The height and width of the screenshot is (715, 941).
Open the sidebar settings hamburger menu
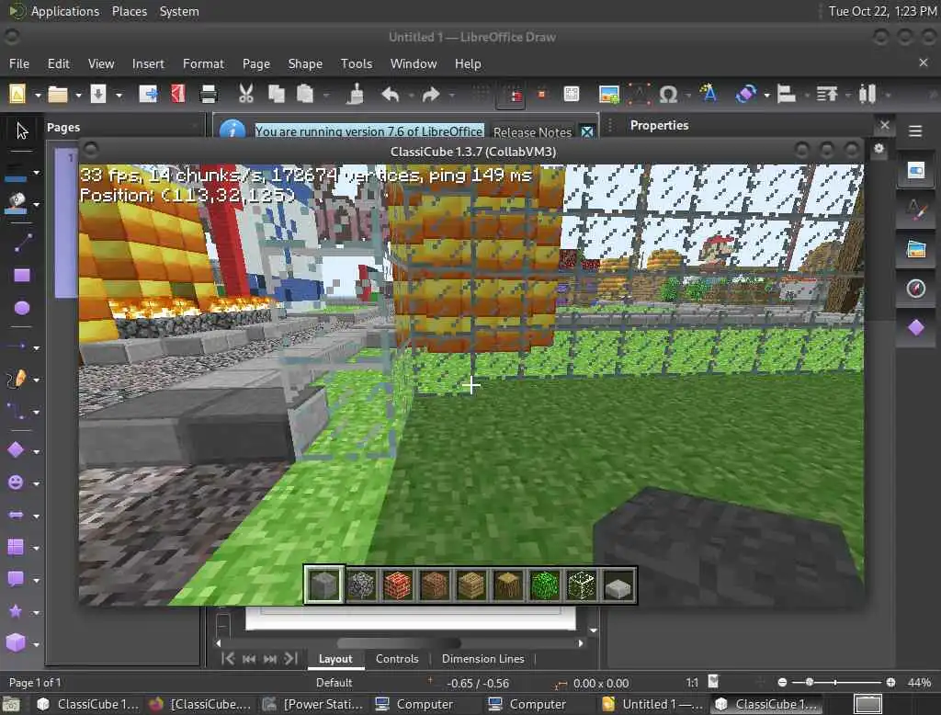point(915,131)
